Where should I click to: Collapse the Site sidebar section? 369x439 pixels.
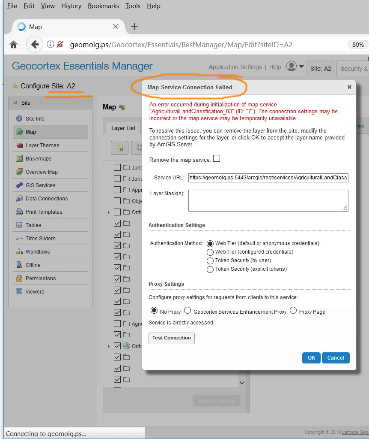(15, 103)
